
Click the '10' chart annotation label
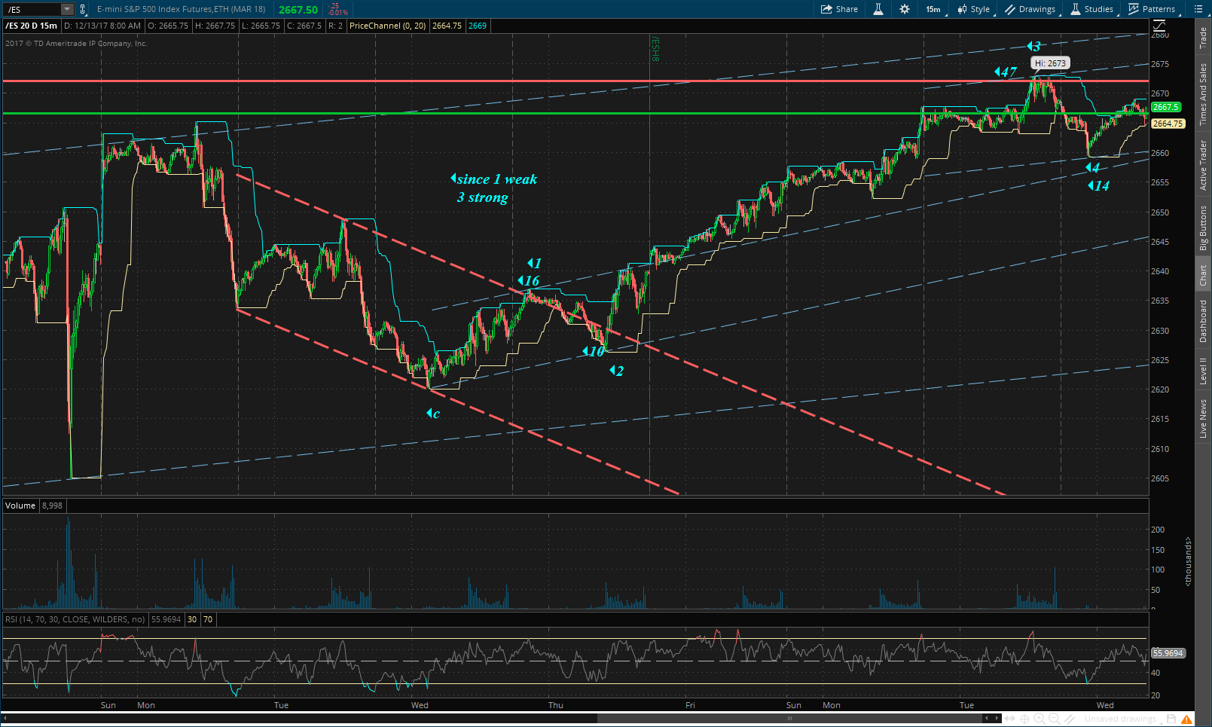[594, 352]
